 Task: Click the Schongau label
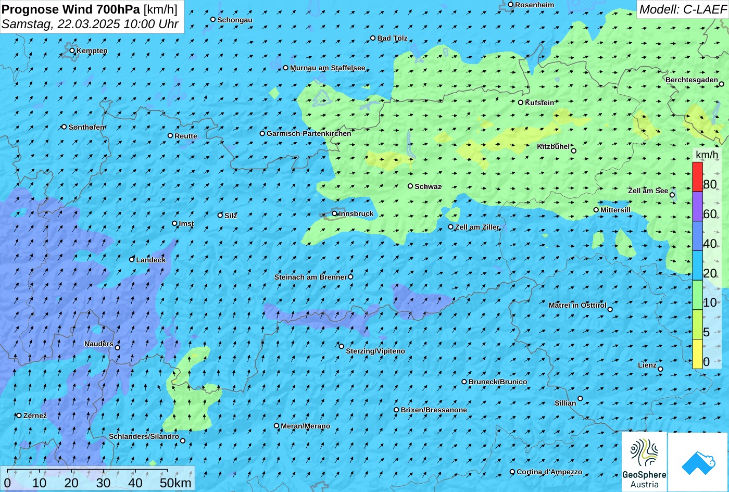click(x=235, y=20)
